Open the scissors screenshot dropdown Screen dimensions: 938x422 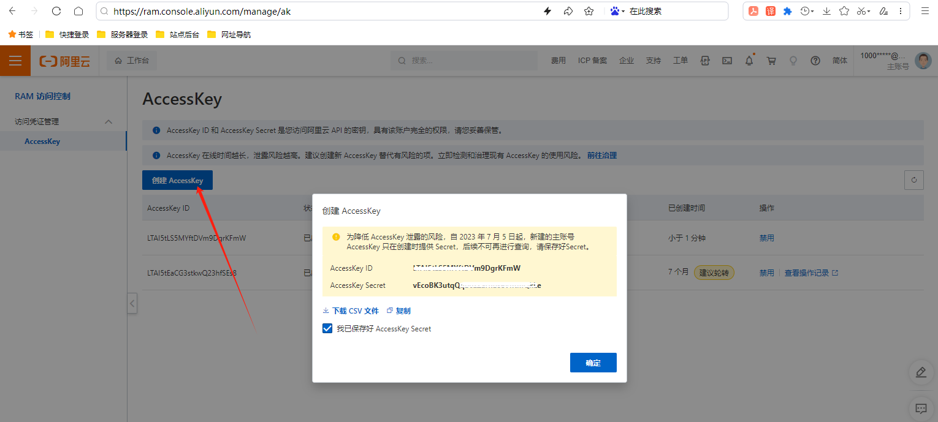pos(864,11)
